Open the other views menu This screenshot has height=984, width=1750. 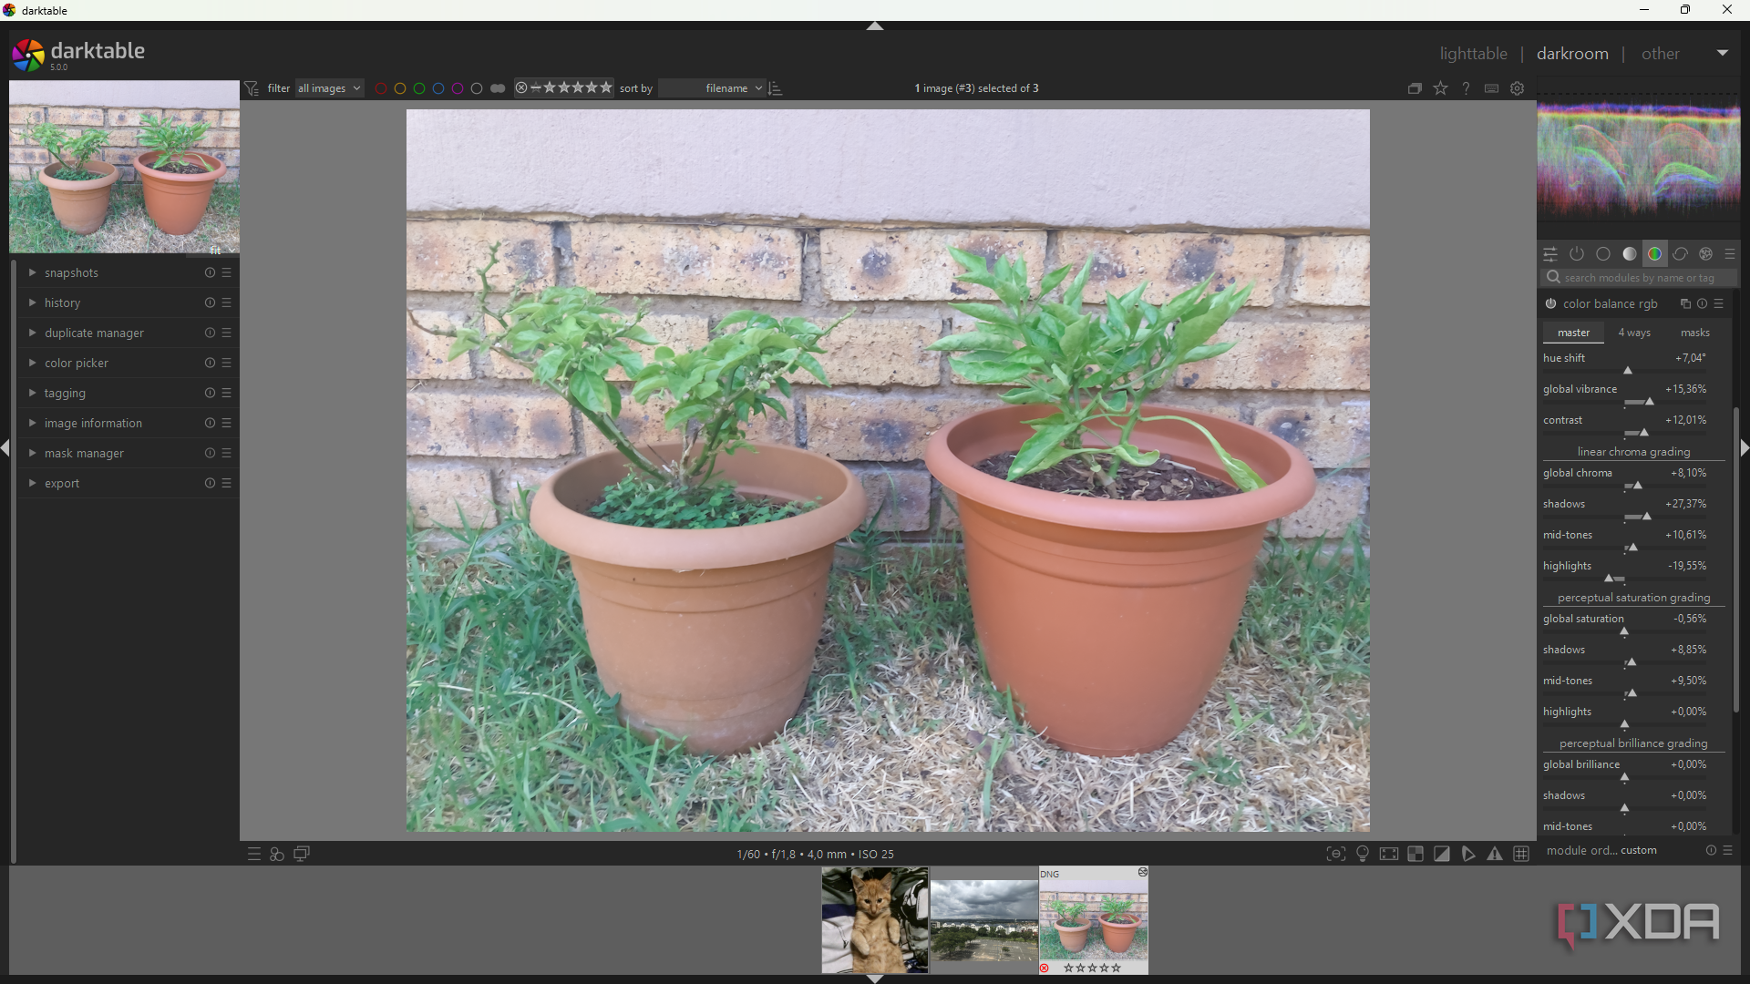pyautogui.click(x=1660, y=54)
